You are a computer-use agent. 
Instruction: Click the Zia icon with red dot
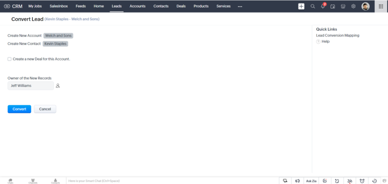[x=350, y=181]
